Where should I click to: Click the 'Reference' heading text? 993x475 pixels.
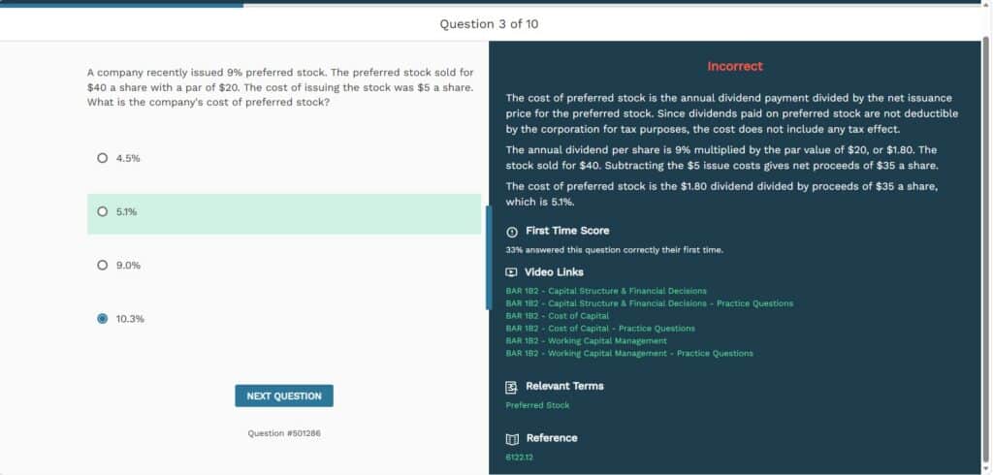552,437
